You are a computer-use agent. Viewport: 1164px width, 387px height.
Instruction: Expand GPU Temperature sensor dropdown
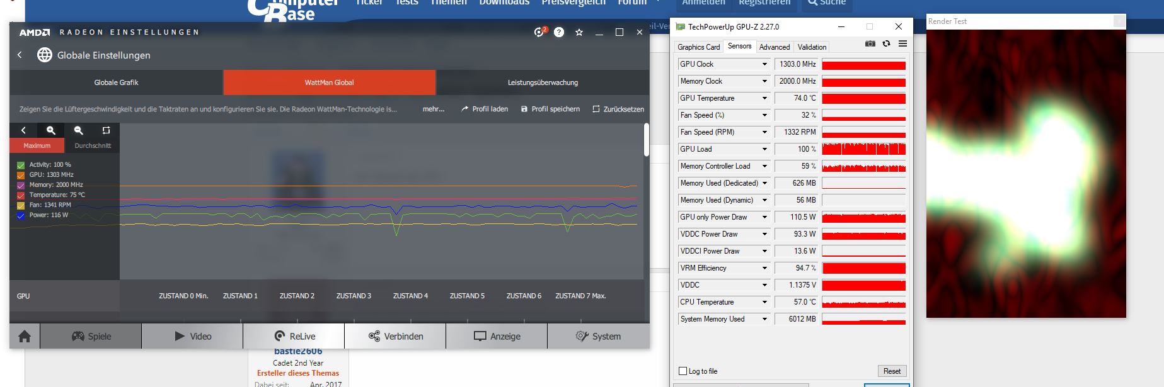coord(764,98)
